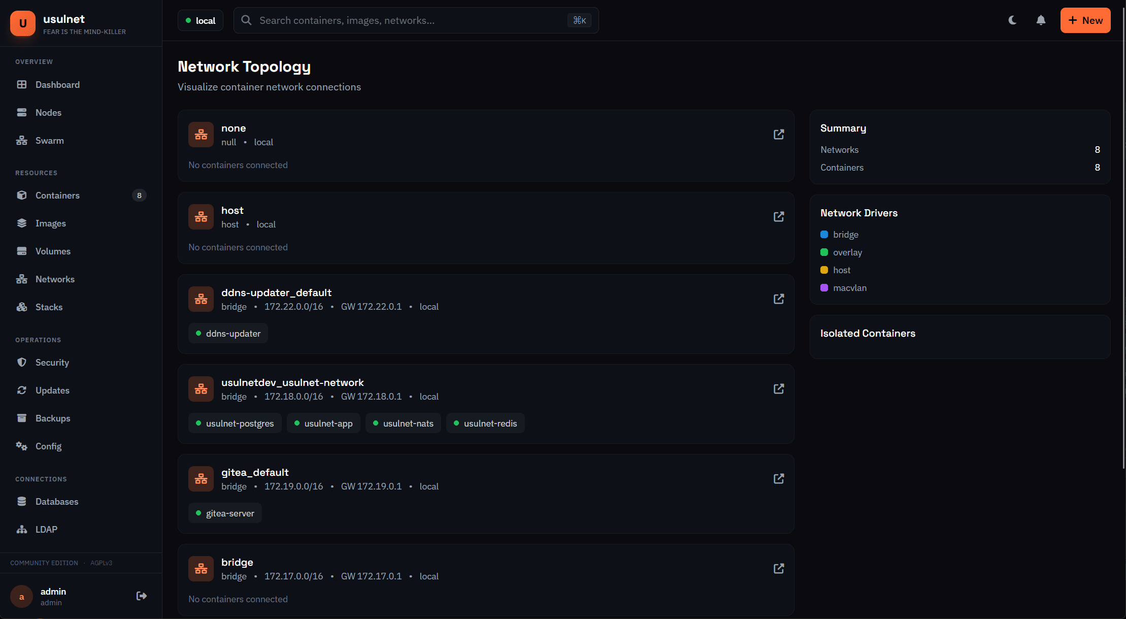Open notifications via the bell icon
1126x619 pixels.
[1040, 20]
